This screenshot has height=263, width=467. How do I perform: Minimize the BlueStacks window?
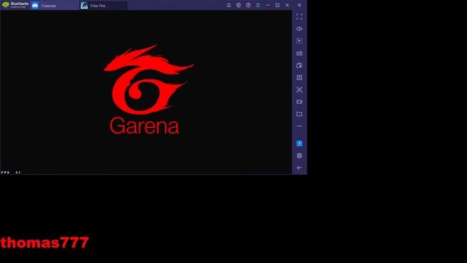click(268, 5)
